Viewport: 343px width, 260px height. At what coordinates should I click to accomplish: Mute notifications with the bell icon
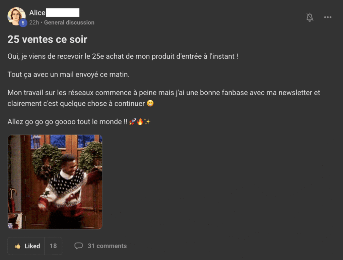[310, 17]
